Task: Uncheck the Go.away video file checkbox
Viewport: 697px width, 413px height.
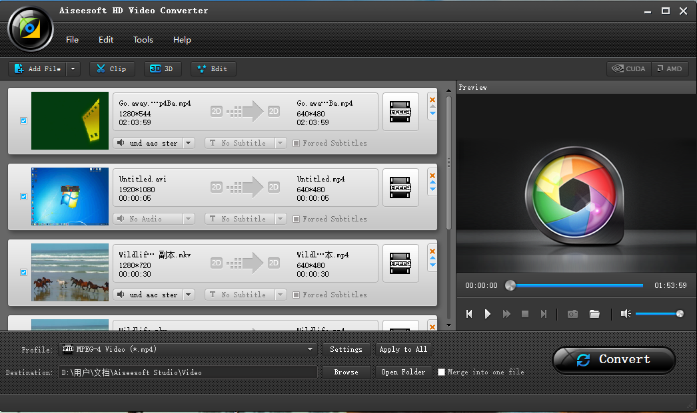Action: click(x=23, y=120)
